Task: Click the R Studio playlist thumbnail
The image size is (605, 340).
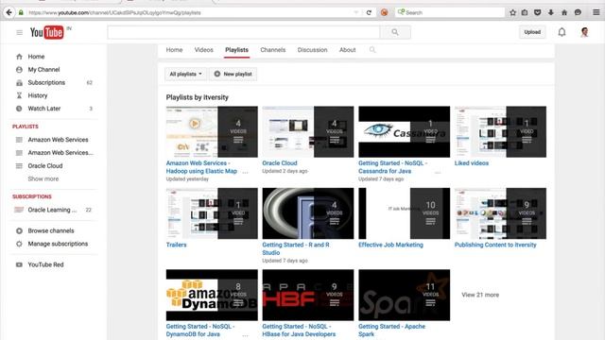Action: (x=308, y=213)
